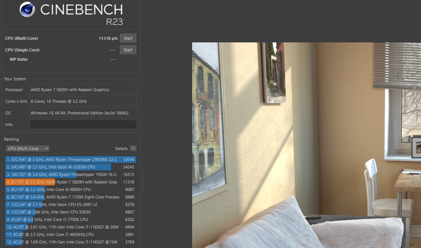Click the empty Info text field
Viewport: 421px width, 248px height.
[83, 125]
